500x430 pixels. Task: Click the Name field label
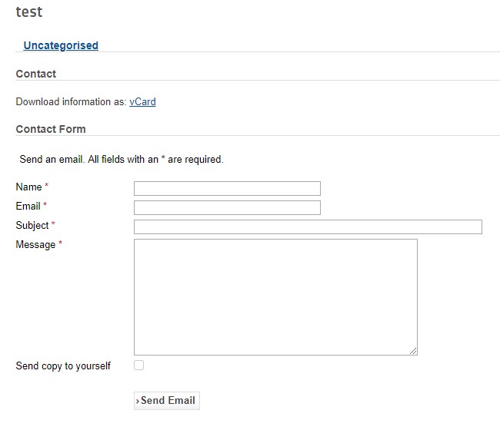pyautogui.click(x=28, y=187)
